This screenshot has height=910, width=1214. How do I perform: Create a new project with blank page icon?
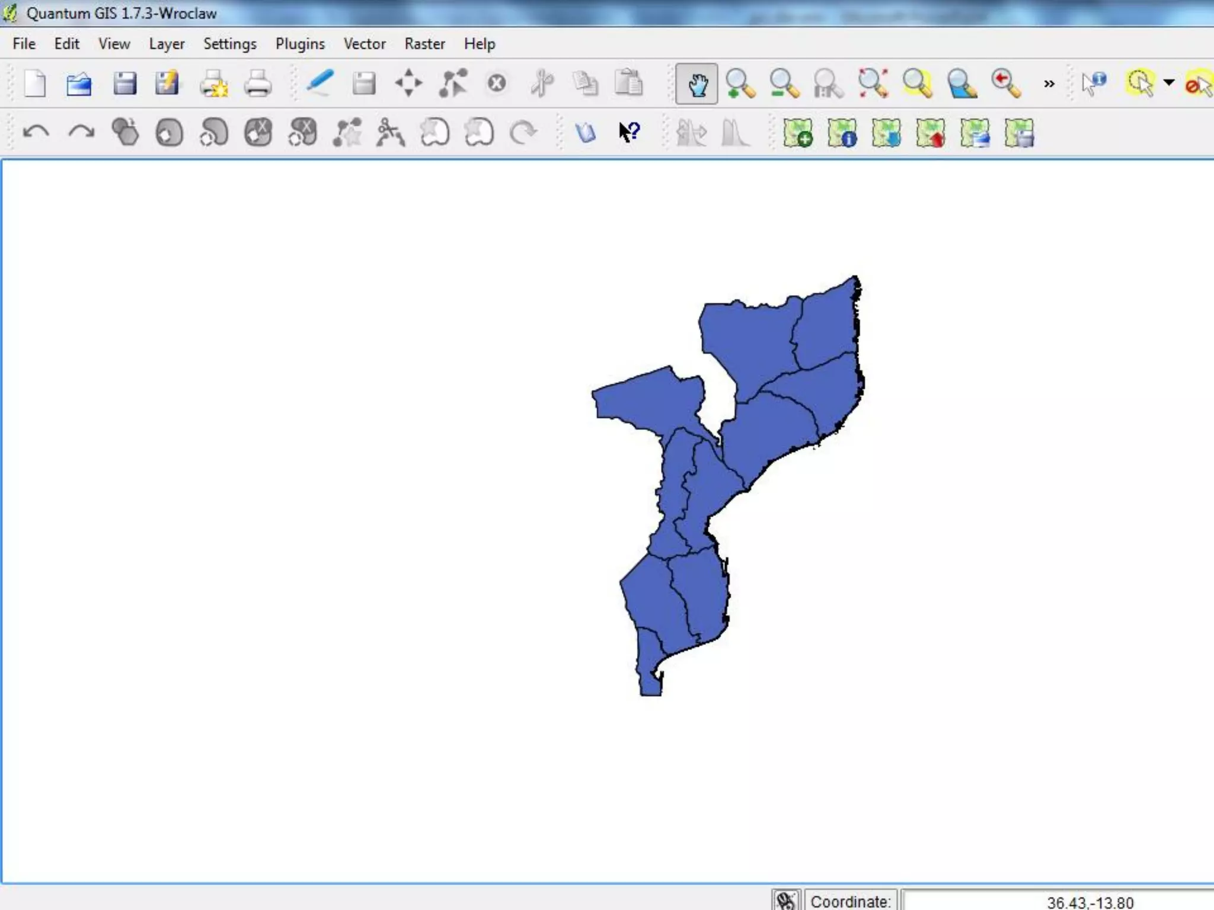pos(35,84)
